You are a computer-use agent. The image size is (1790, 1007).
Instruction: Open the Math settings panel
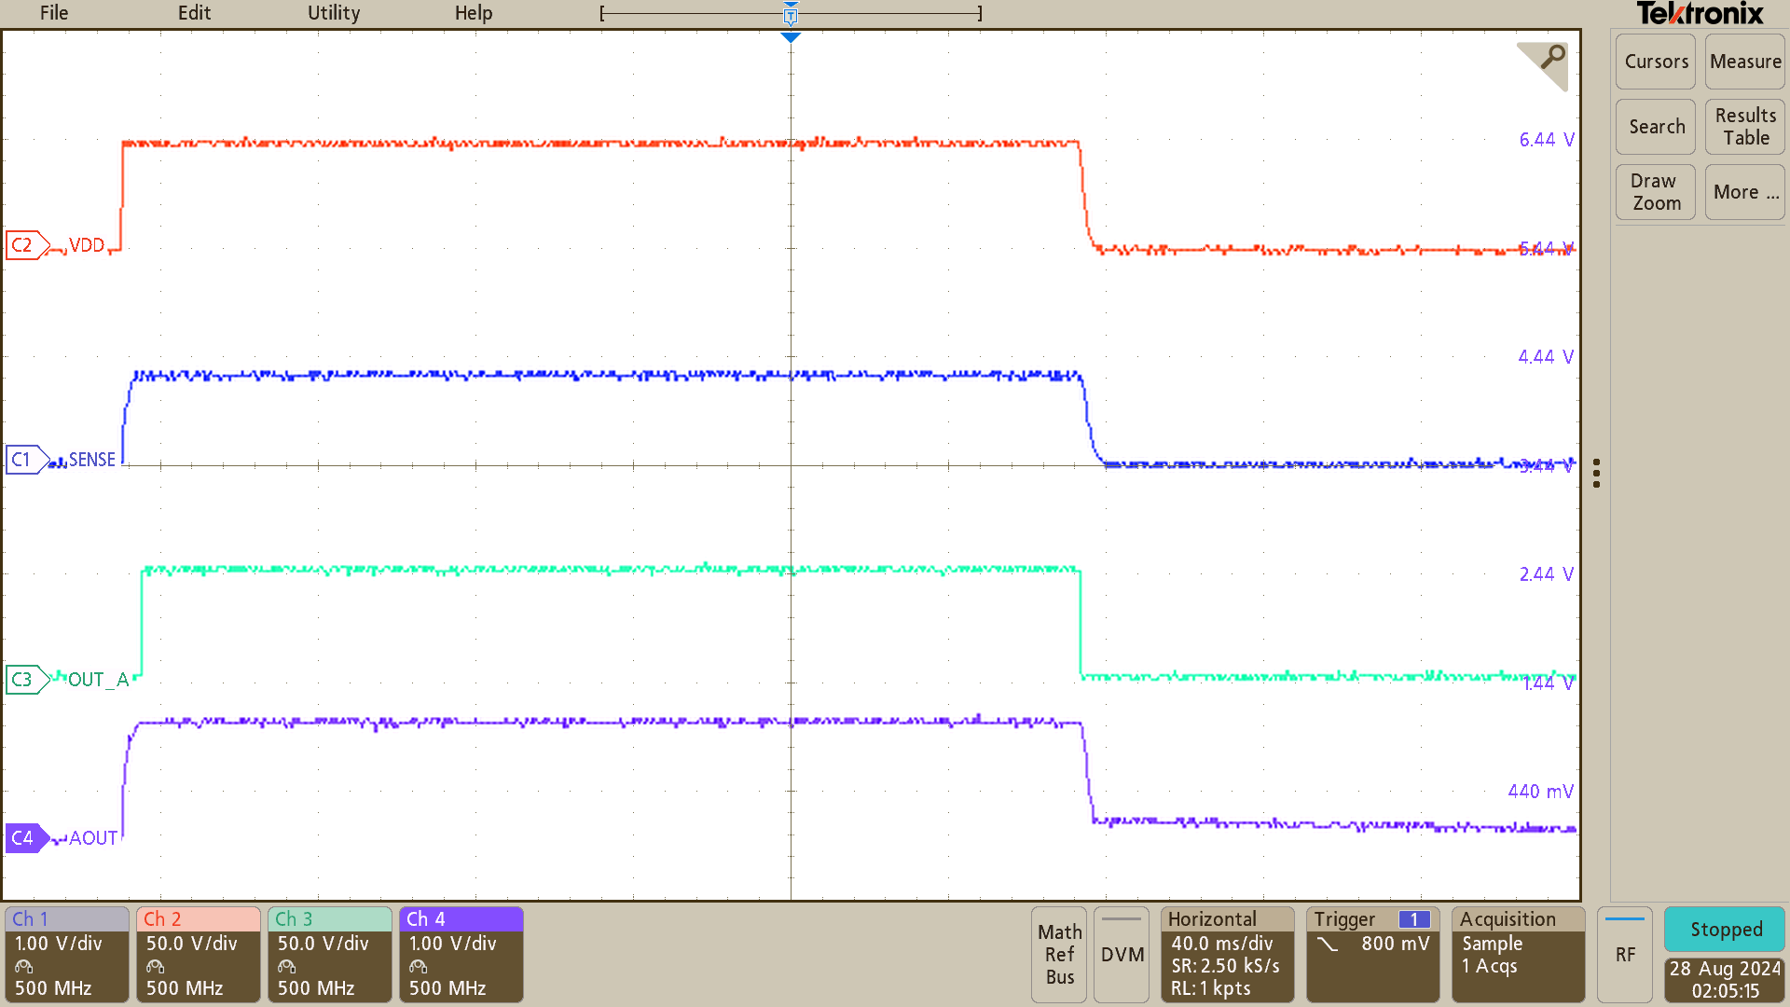(x=1058, y=954)
